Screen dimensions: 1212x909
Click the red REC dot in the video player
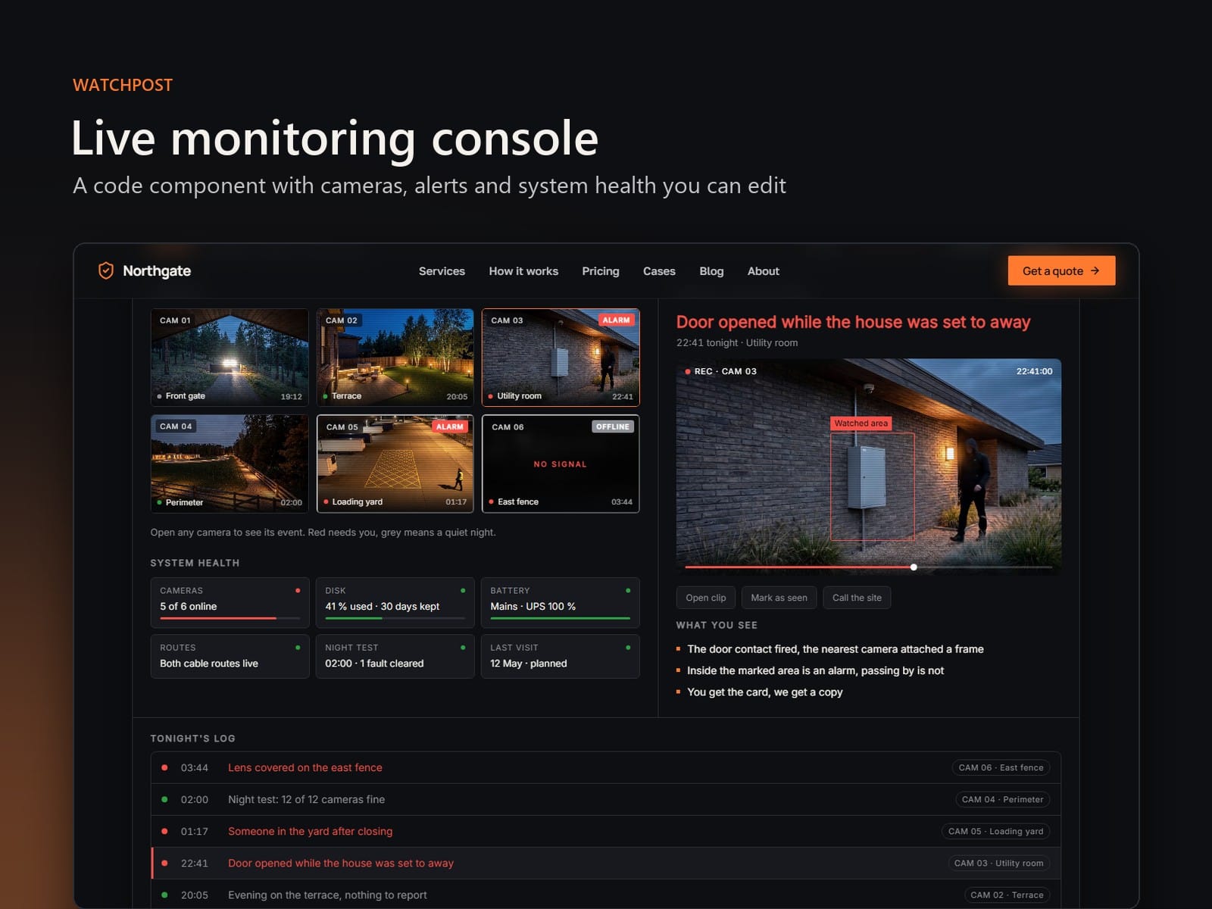coord(688,371)
